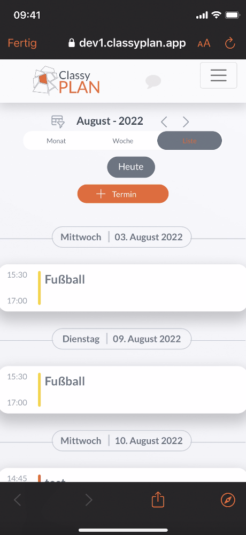Open page in Safari compass icon

228,500
